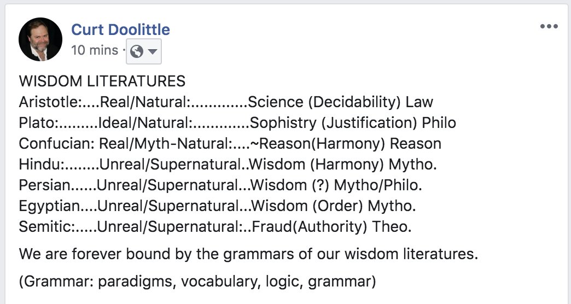Click the "We are forever bound" sentence

pos(249,254)
